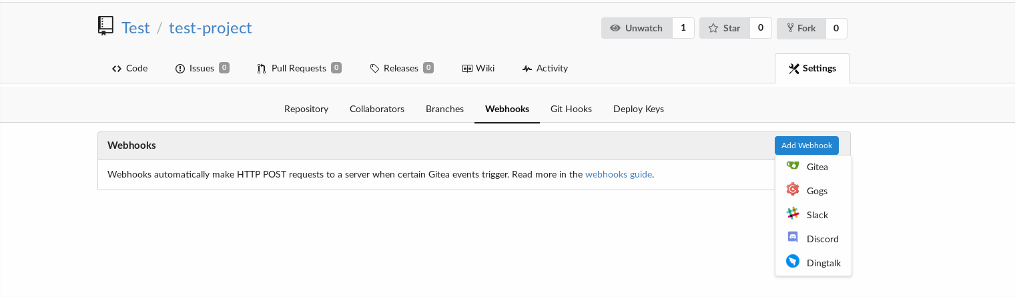This screenshot has height=297, width=1015.
Task: Click the Releases tab
Action: click(x=401, y=68)
